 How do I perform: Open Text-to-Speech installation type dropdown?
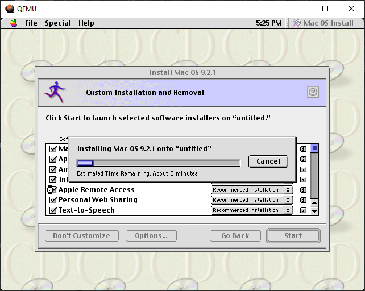click(252, 210)
